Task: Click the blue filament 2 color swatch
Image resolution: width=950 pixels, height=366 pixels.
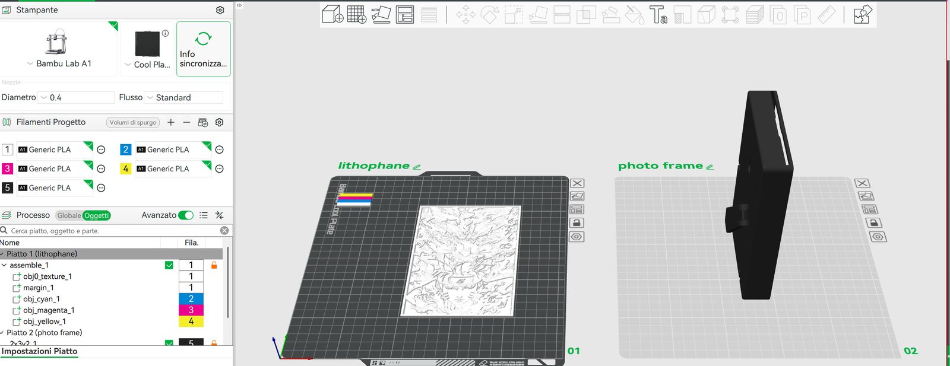Action: pyautogui.click(x=126, y=149)
